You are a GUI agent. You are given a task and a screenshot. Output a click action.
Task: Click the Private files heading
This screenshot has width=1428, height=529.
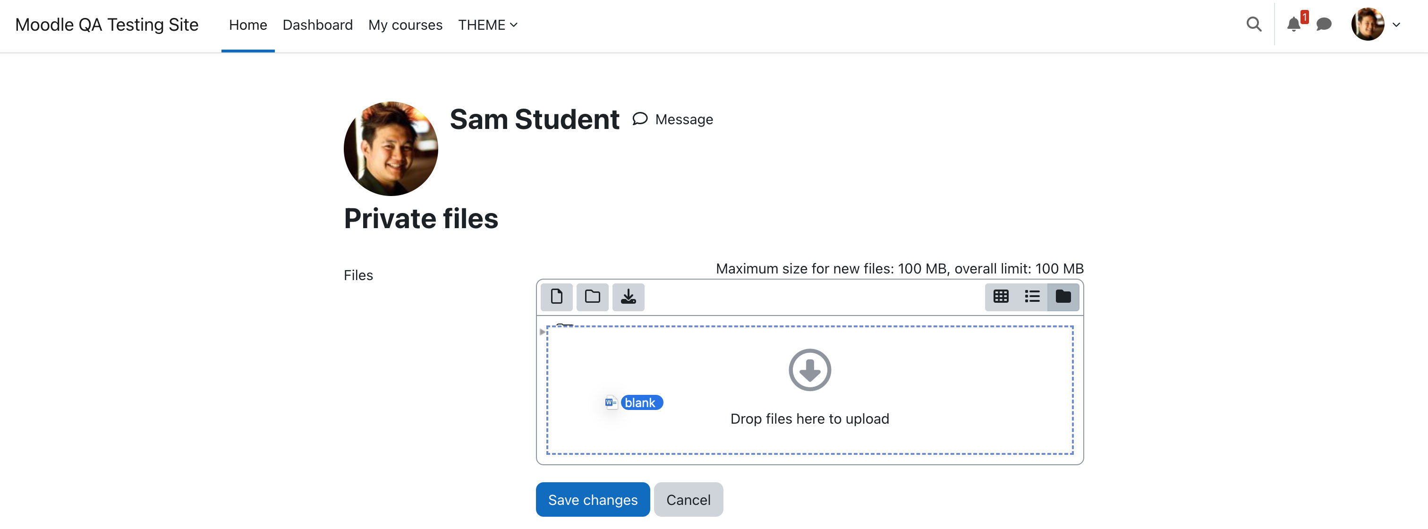coord(421,218)
